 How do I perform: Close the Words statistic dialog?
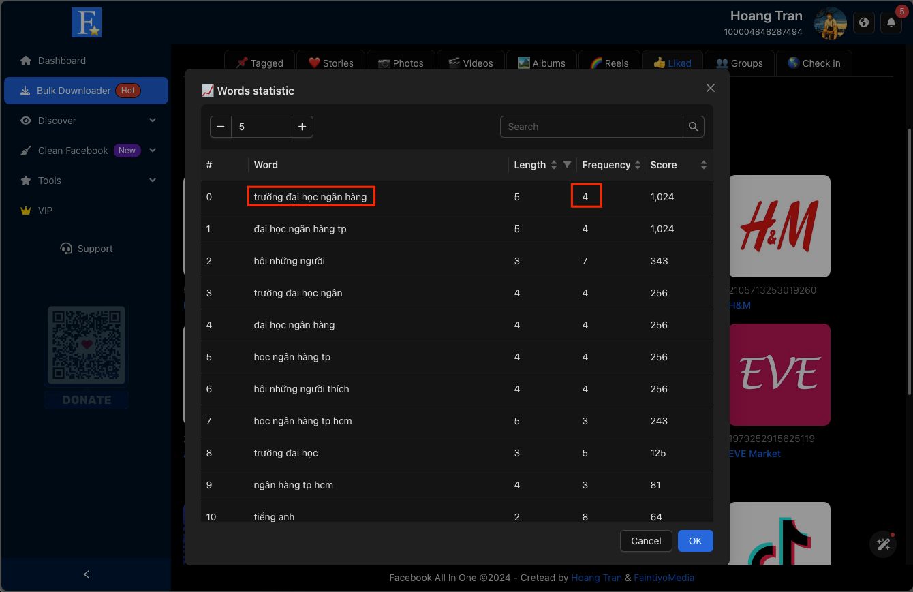pyautogui.click(x=711, y=88)
